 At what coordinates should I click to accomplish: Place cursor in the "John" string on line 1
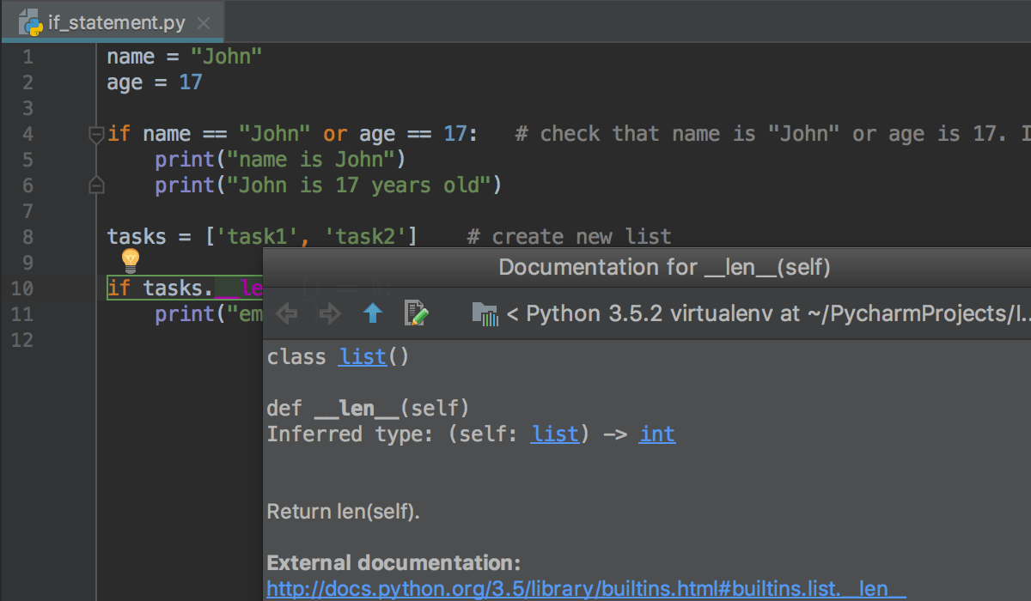(x=226, y=57)
